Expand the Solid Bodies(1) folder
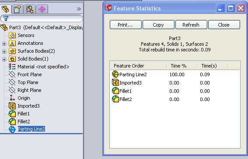The width and height of the screenshot is (248, 159). 4,59
